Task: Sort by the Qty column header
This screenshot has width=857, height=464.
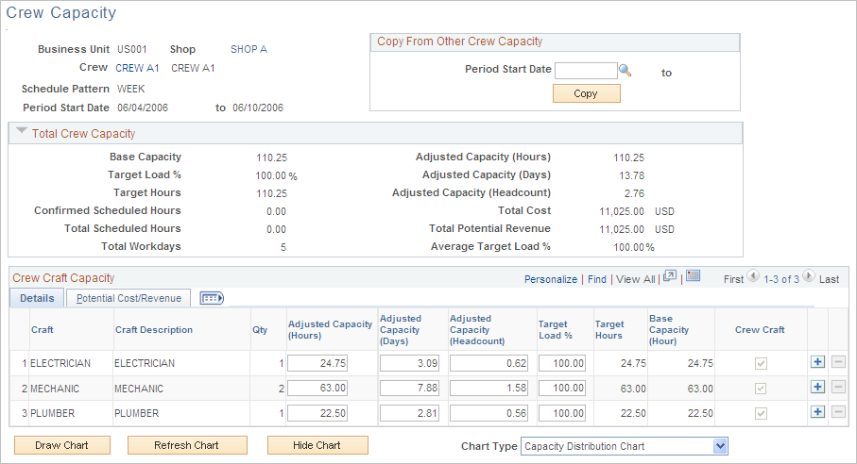Action: click(260, 330)
